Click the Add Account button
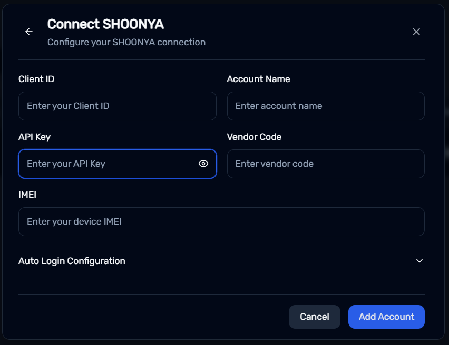449x345 pixels. [x=386, y=317]
